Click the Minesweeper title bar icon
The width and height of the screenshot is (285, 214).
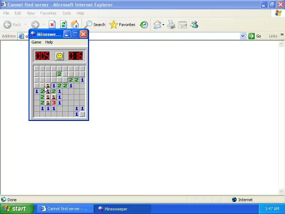click(33, 34)
